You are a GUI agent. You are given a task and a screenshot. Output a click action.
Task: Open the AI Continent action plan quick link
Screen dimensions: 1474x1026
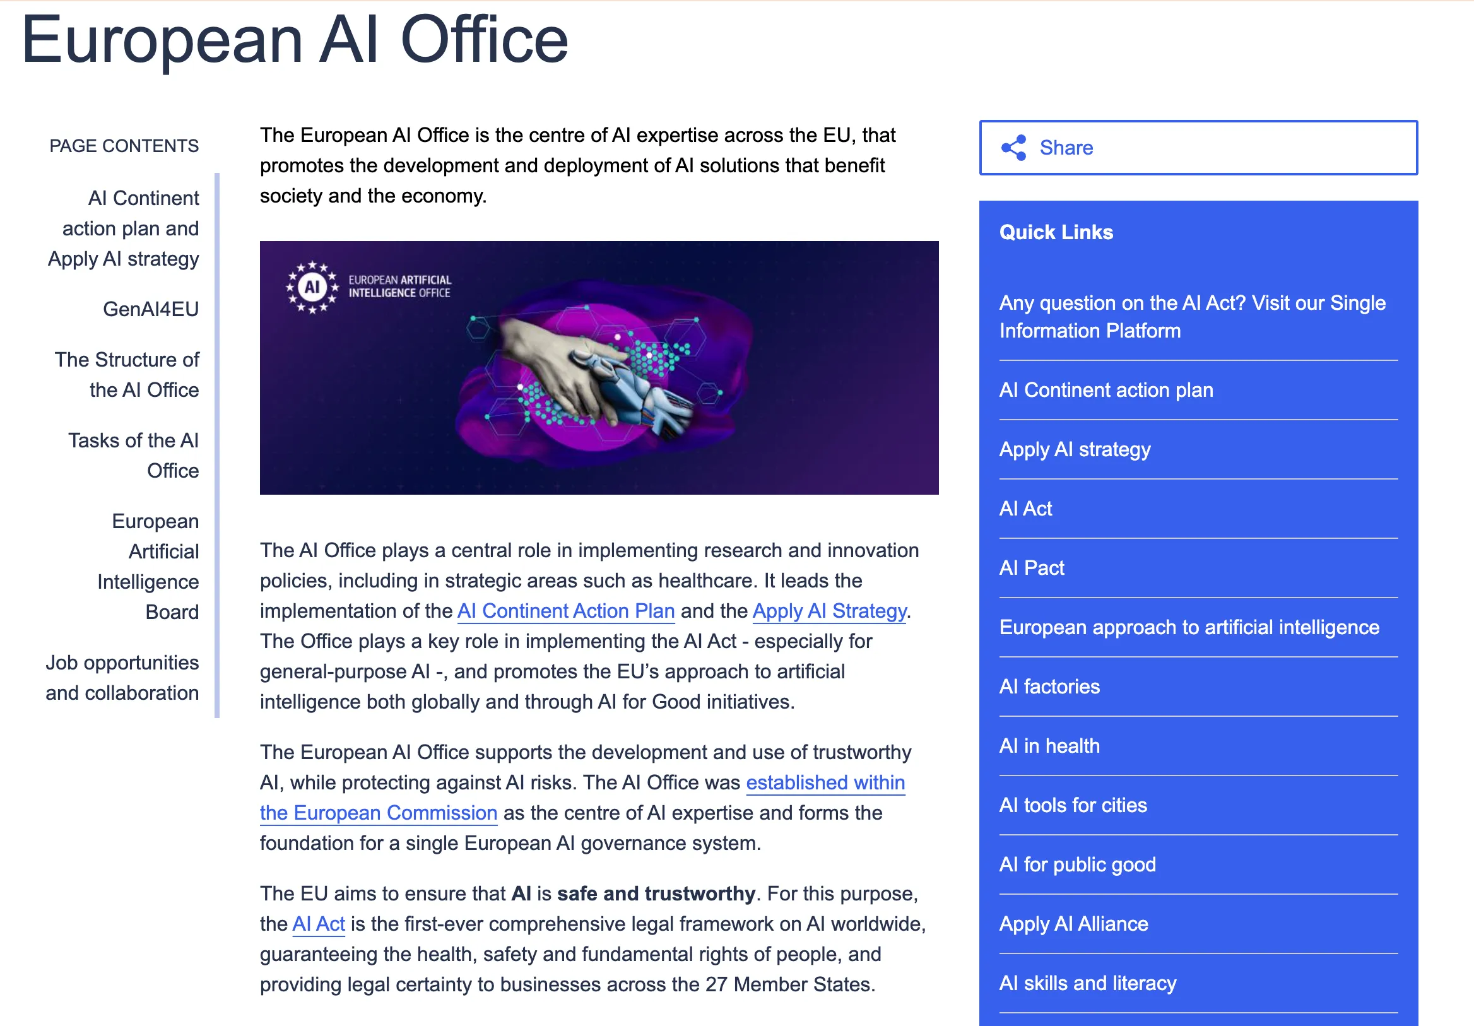pos(1106,389)
